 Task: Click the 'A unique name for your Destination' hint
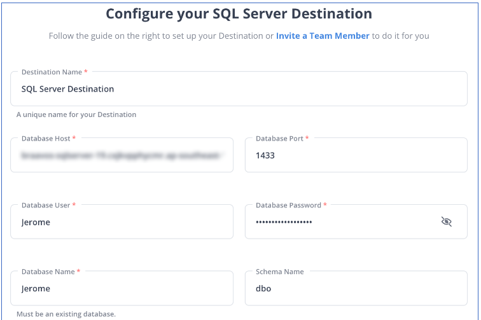click(76, 115)
